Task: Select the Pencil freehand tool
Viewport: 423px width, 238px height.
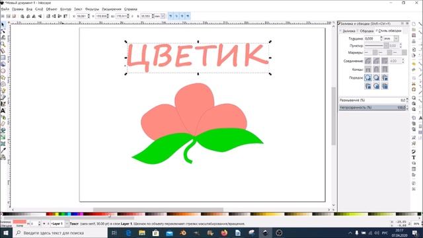Action: pos(3,91)
